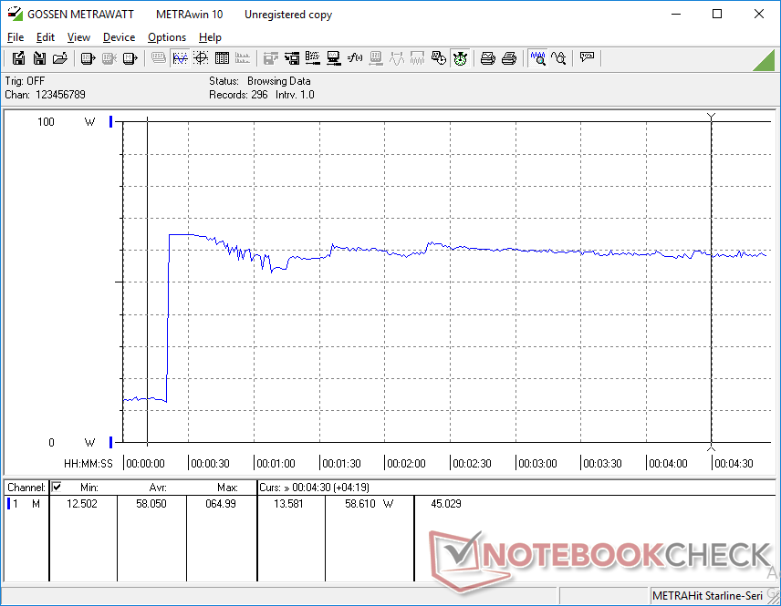
Task: Click the Curs: 00:04:30 (+04:19) label
Action: [314, 488]
